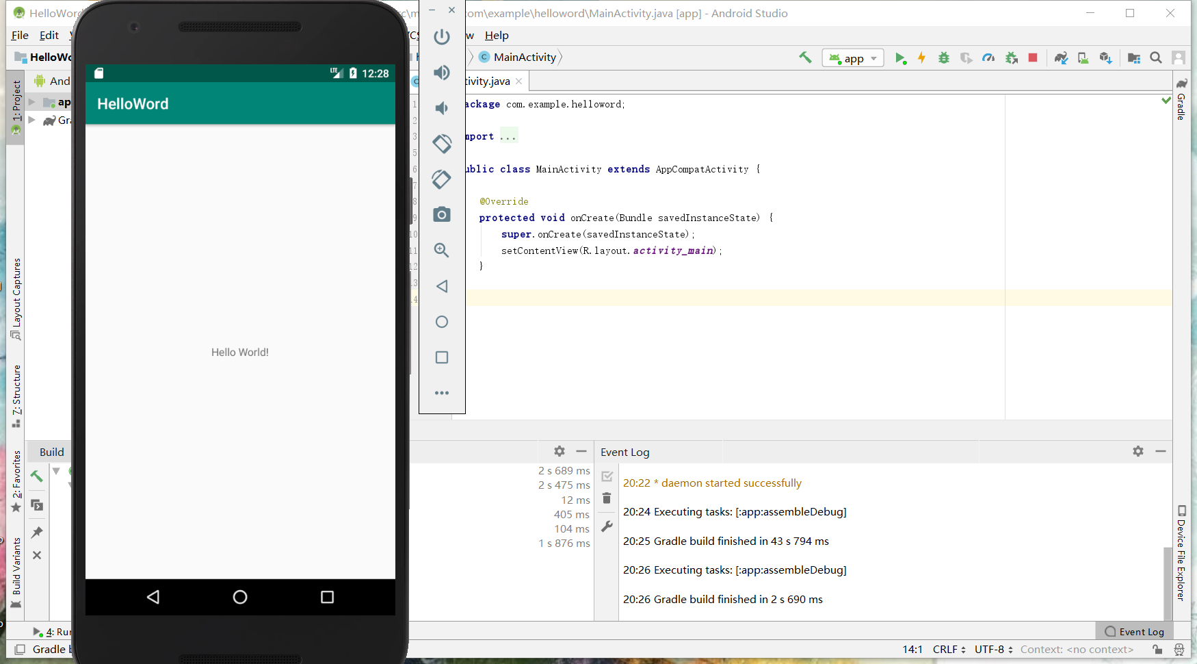Open the Structure side tab
Viewport: 1197px width, 664px height.
16,397
